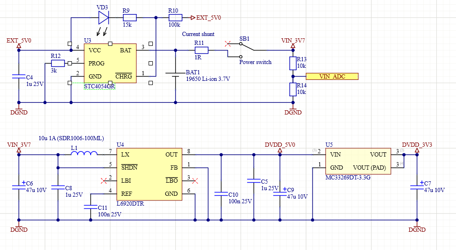Select the DGND ground symbol below C6

(x=19, y=227)
